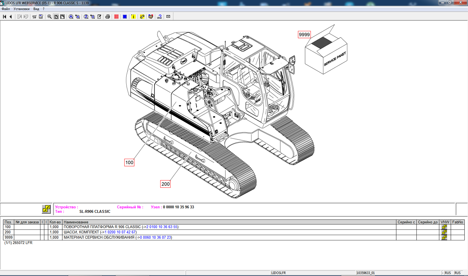The width and height of the screenshot is (468, 276).
Task: Click the red grid icon
Action: [116, 17]
